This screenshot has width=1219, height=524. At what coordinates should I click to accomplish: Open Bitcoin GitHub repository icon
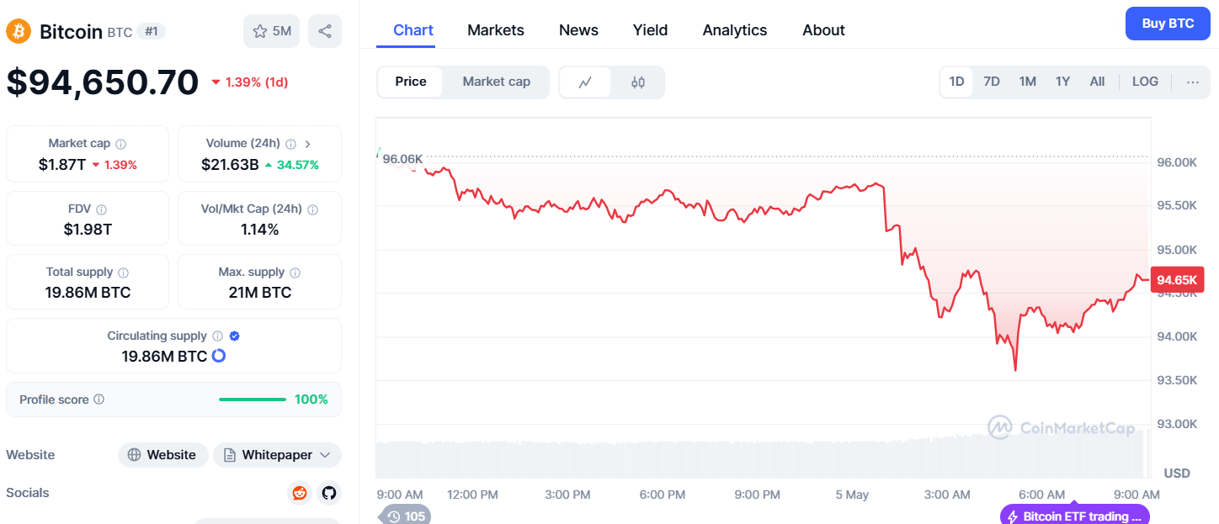click(x=329, y=493)
